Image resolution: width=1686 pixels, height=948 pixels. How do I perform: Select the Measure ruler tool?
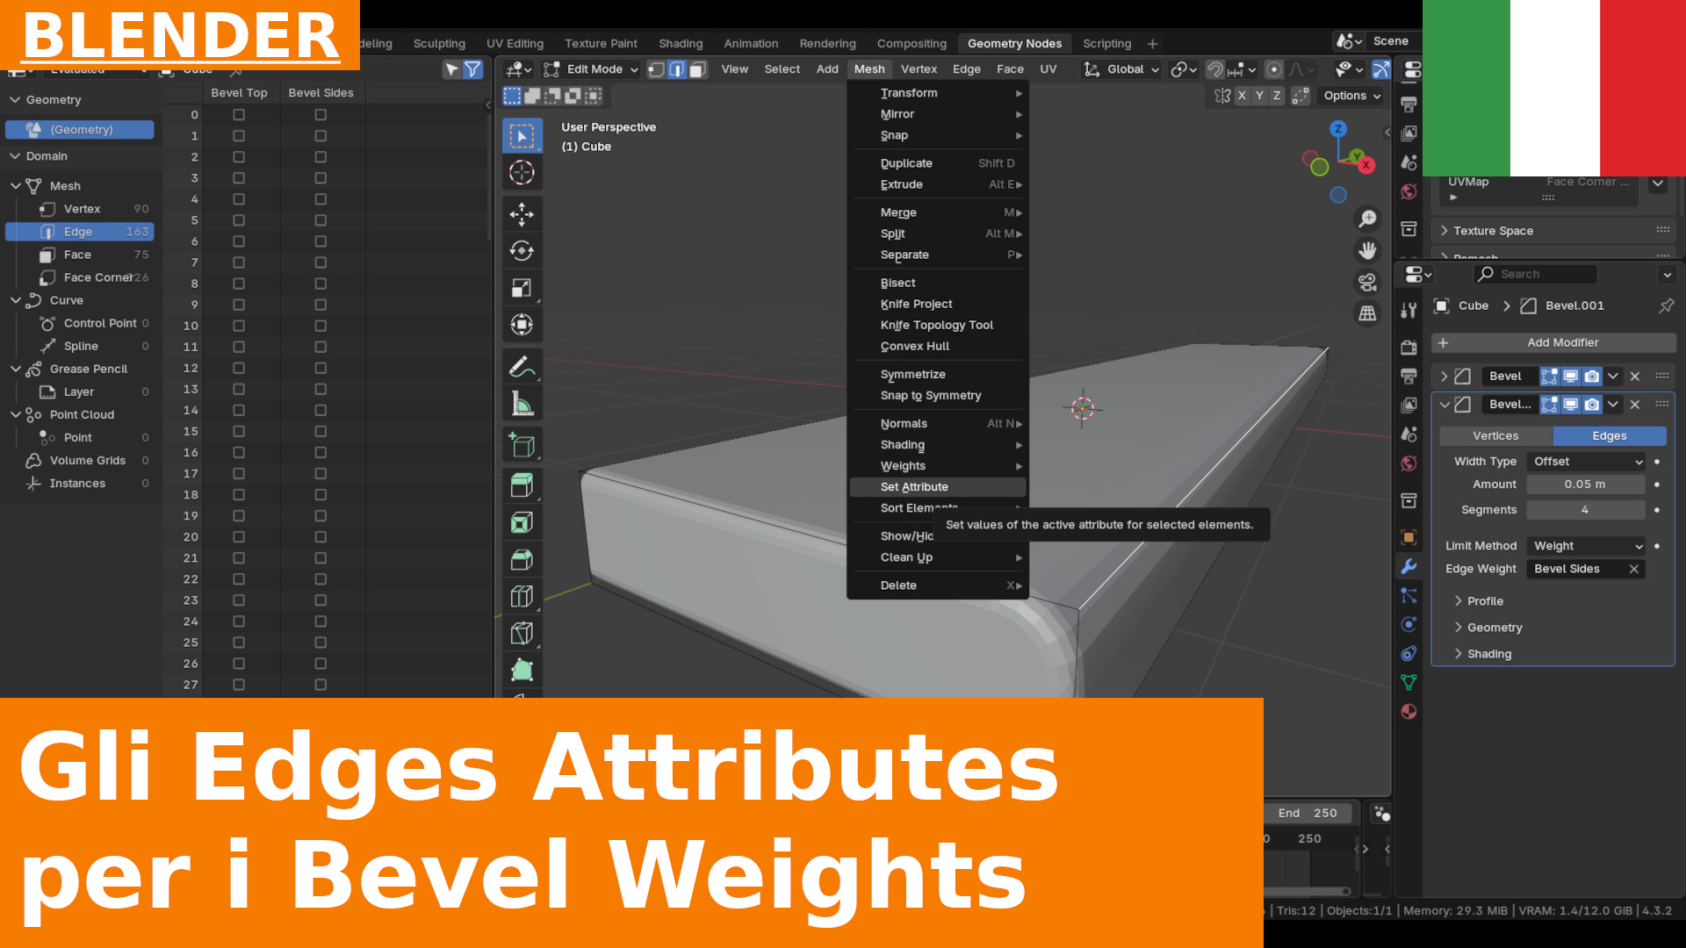click(522, 404)
